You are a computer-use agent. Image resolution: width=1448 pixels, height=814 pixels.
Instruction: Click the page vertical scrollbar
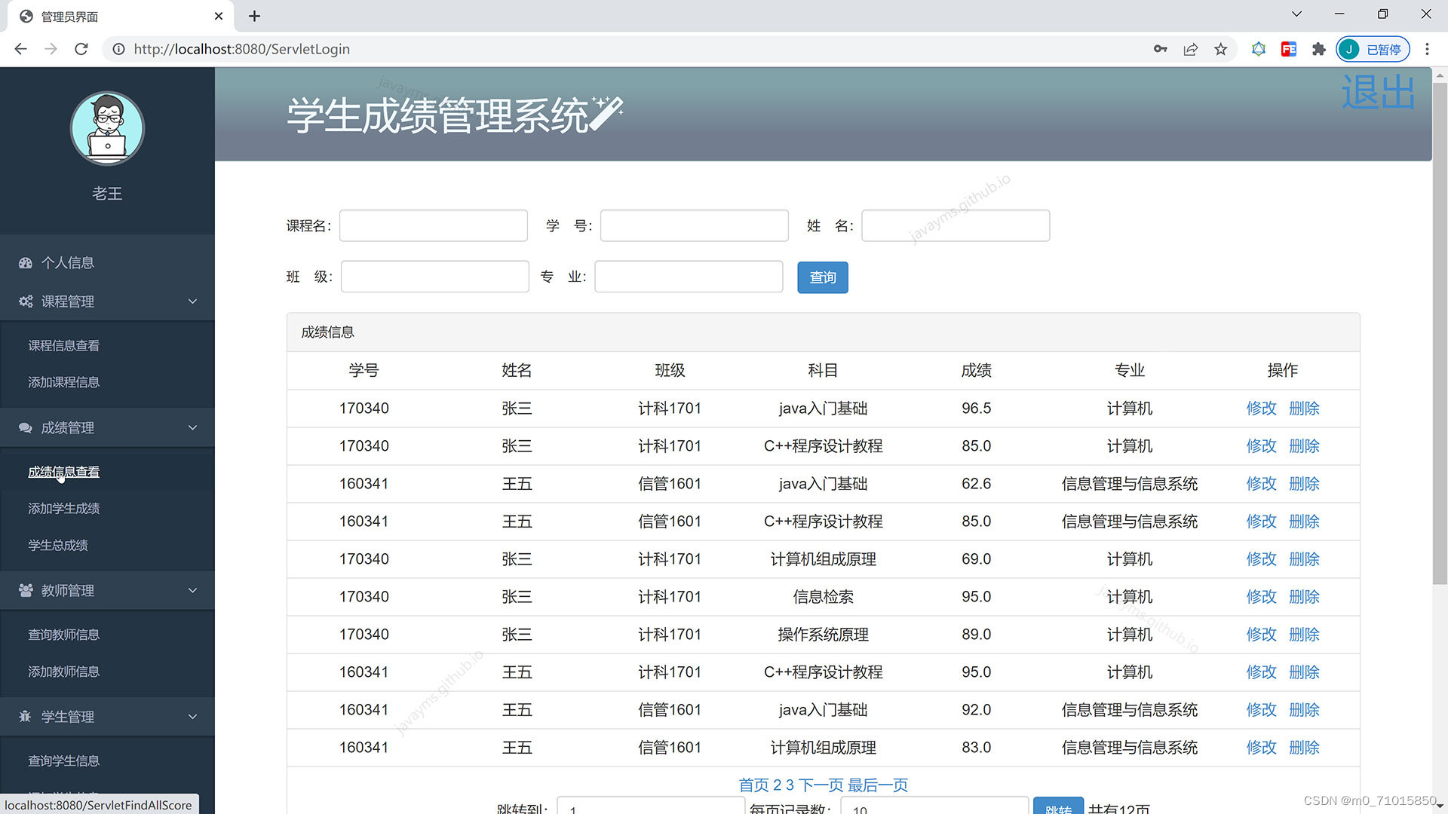tap(1440, 332)
